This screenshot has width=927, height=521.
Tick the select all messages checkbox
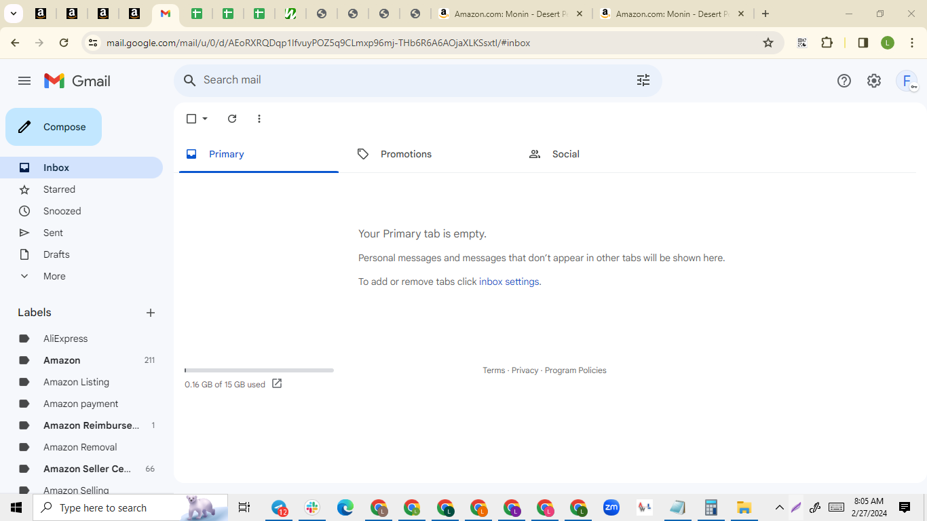191,119
